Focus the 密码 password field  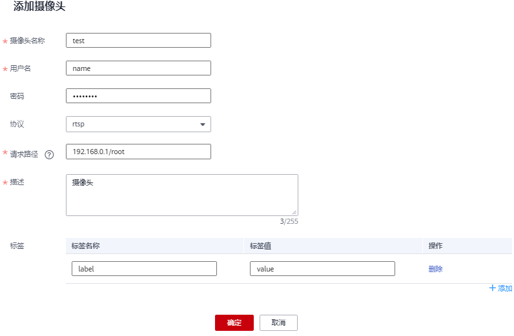138,96
